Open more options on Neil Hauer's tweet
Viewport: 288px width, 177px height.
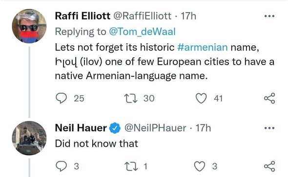tap(269, 128)
